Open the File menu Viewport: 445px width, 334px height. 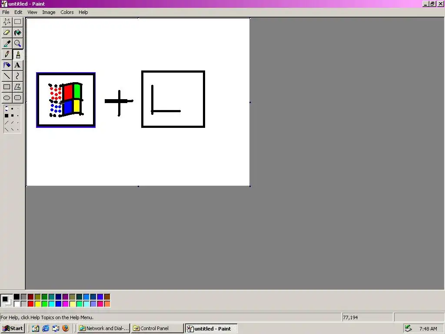[x=6, y=12]
